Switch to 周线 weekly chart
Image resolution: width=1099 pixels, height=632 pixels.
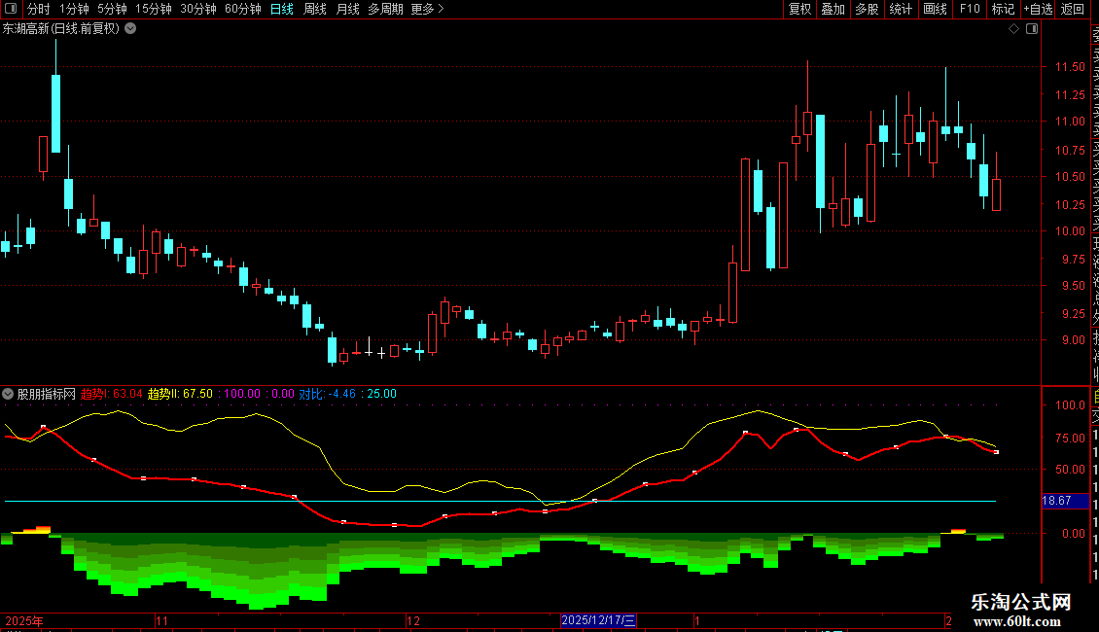315,9
